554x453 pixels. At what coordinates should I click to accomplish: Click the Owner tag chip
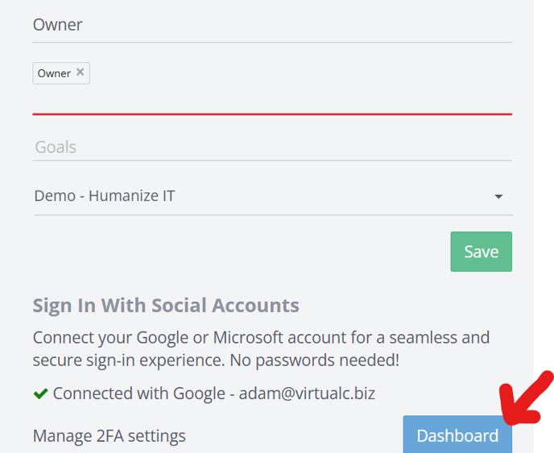61,73
